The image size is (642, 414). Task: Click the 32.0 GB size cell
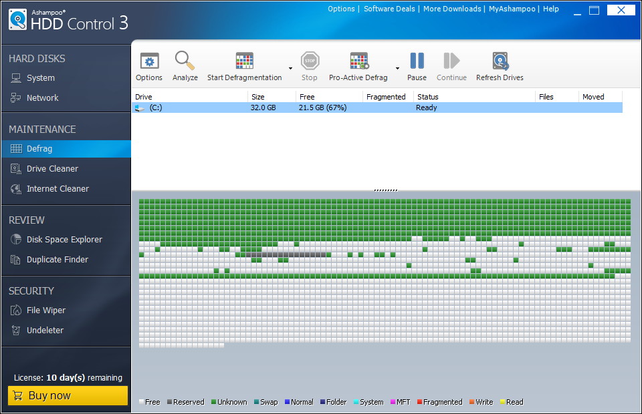point(263,108)
